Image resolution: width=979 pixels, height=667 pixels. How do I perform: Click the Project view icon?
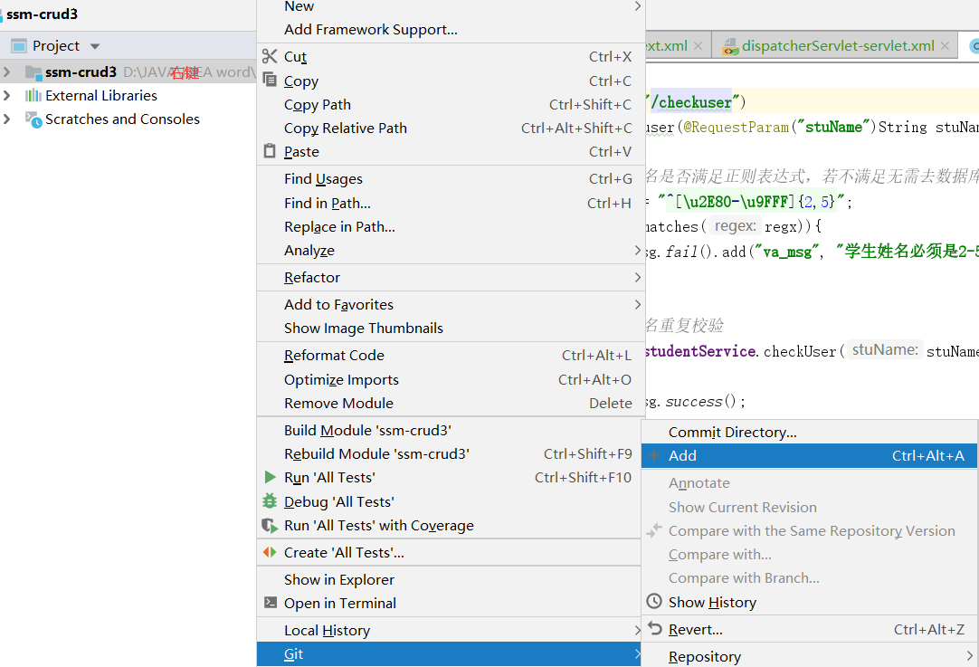[19, 45]
